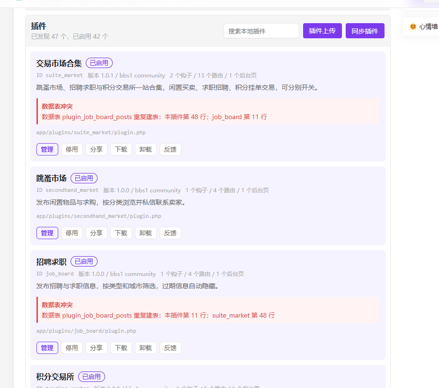The image size is (439, 388).
Task: Click 下载 for 交易市场合集 plugin
Action: pos(121,149)
